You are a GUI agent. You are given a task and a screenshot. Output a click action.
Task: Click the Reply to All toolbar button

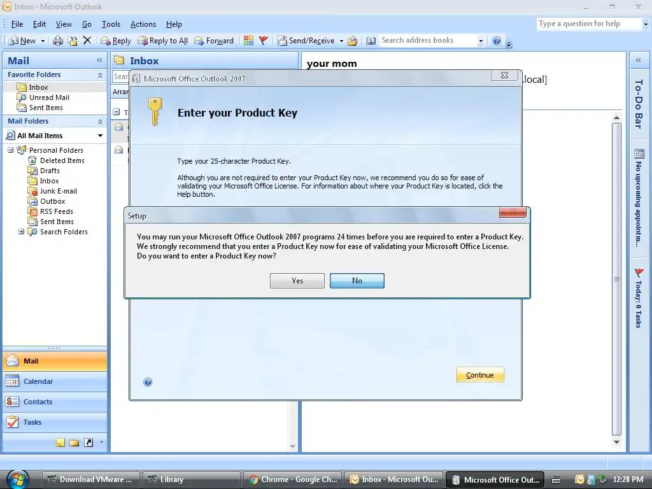click(x=163, y=41)
